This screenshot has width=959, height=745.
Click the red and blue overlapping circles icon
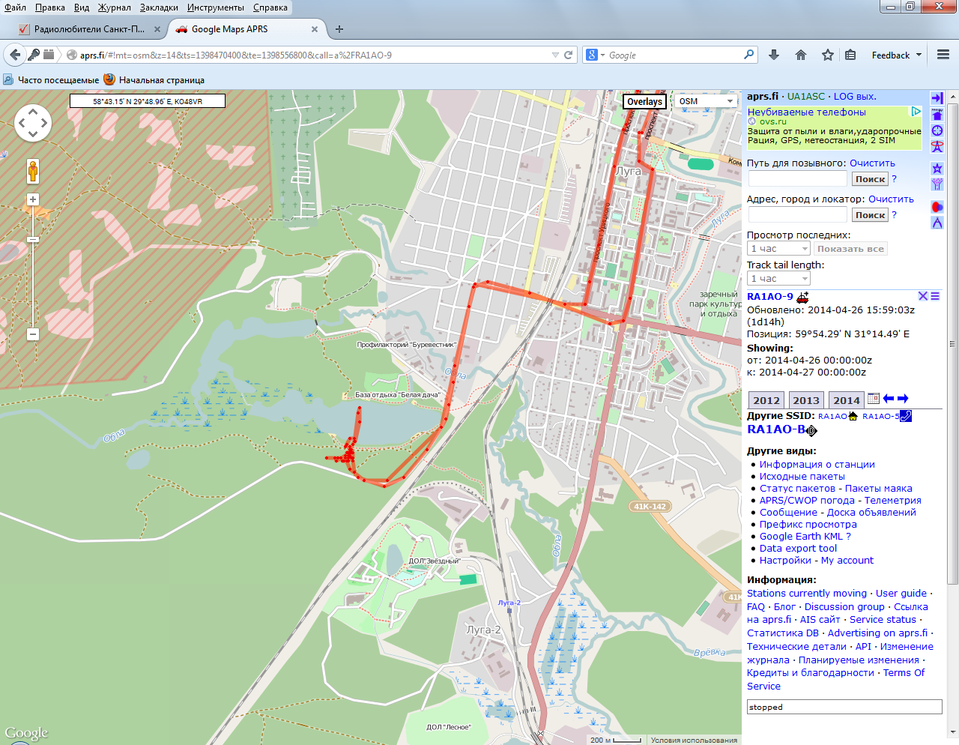[x=937, y=207]
